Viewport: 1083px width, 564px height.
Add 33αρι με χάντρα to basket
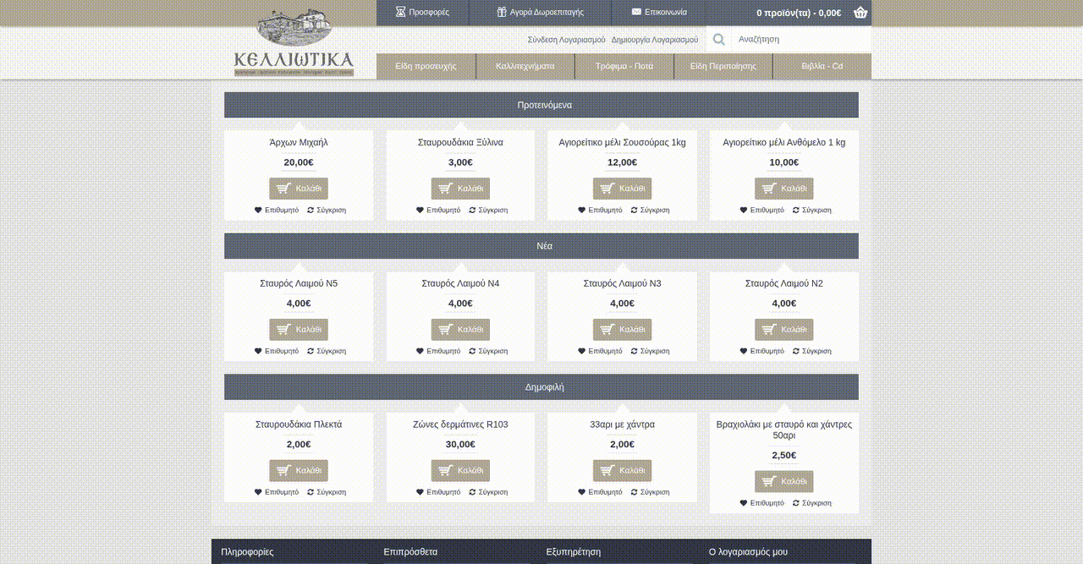(622, 471)
